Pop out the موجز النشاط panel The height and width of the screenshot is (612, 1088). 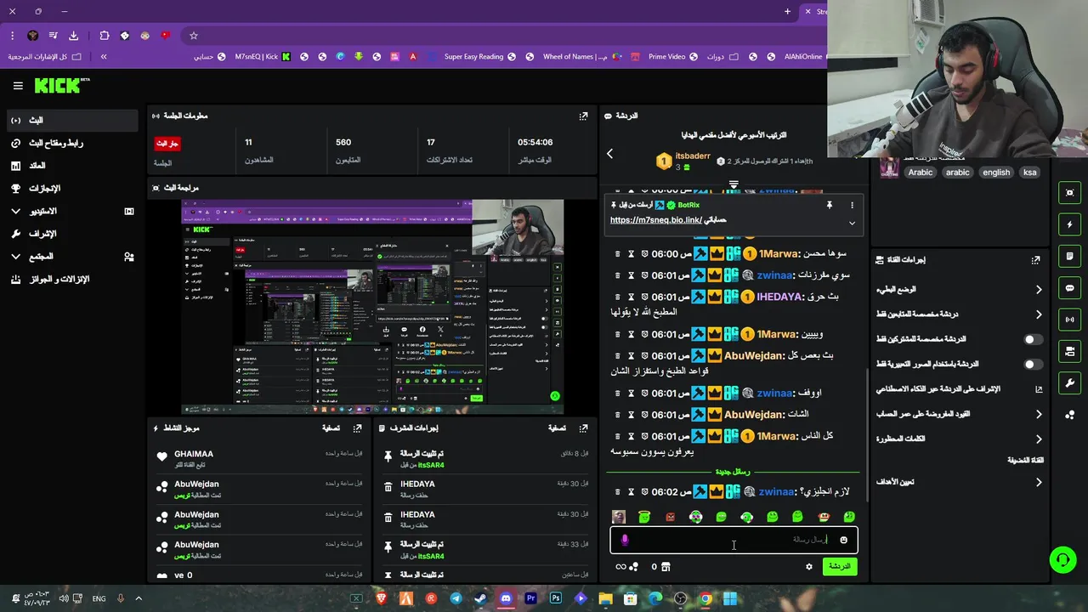(x=358, y=428)
